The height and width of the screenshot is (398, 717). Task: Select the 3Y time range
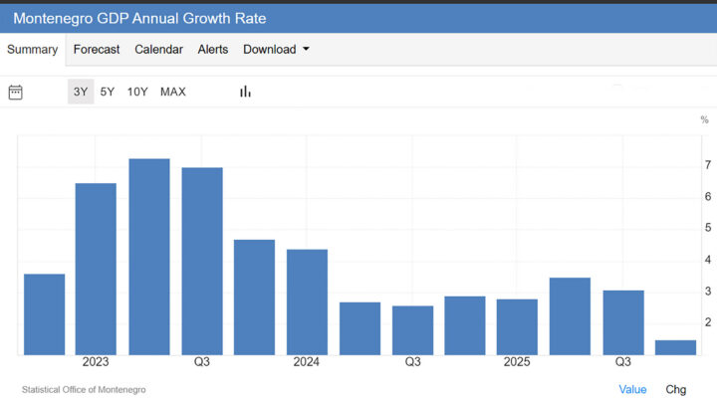click(81, 92)
